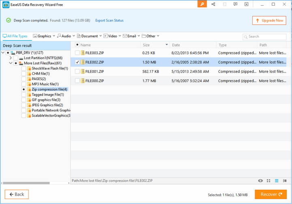Open the title bar dropdown menu icon

tap(247, 4)
